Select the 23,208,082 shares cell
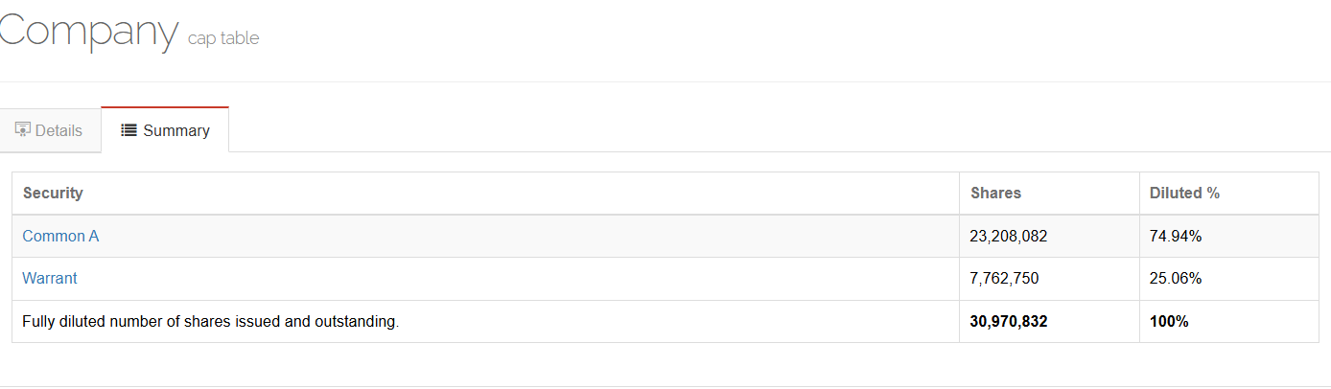This screenshot has height=389, width=1331. pyautogui.click(x=1008, y=236)
